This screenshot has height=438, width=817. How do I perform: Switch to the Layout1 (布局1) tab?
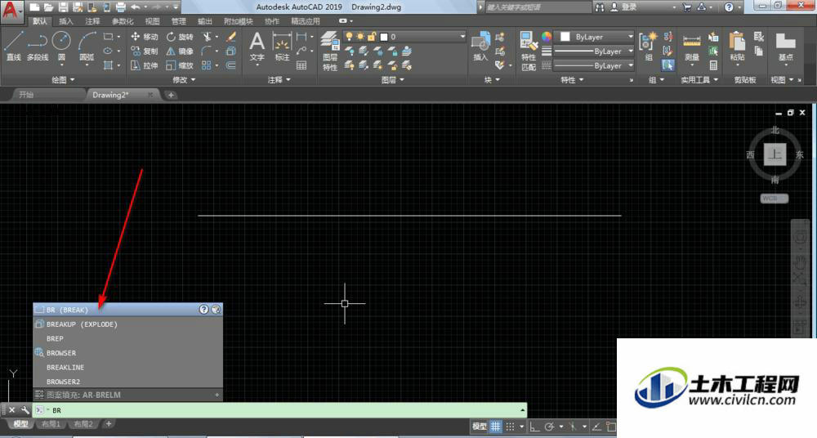coord(51,424)
